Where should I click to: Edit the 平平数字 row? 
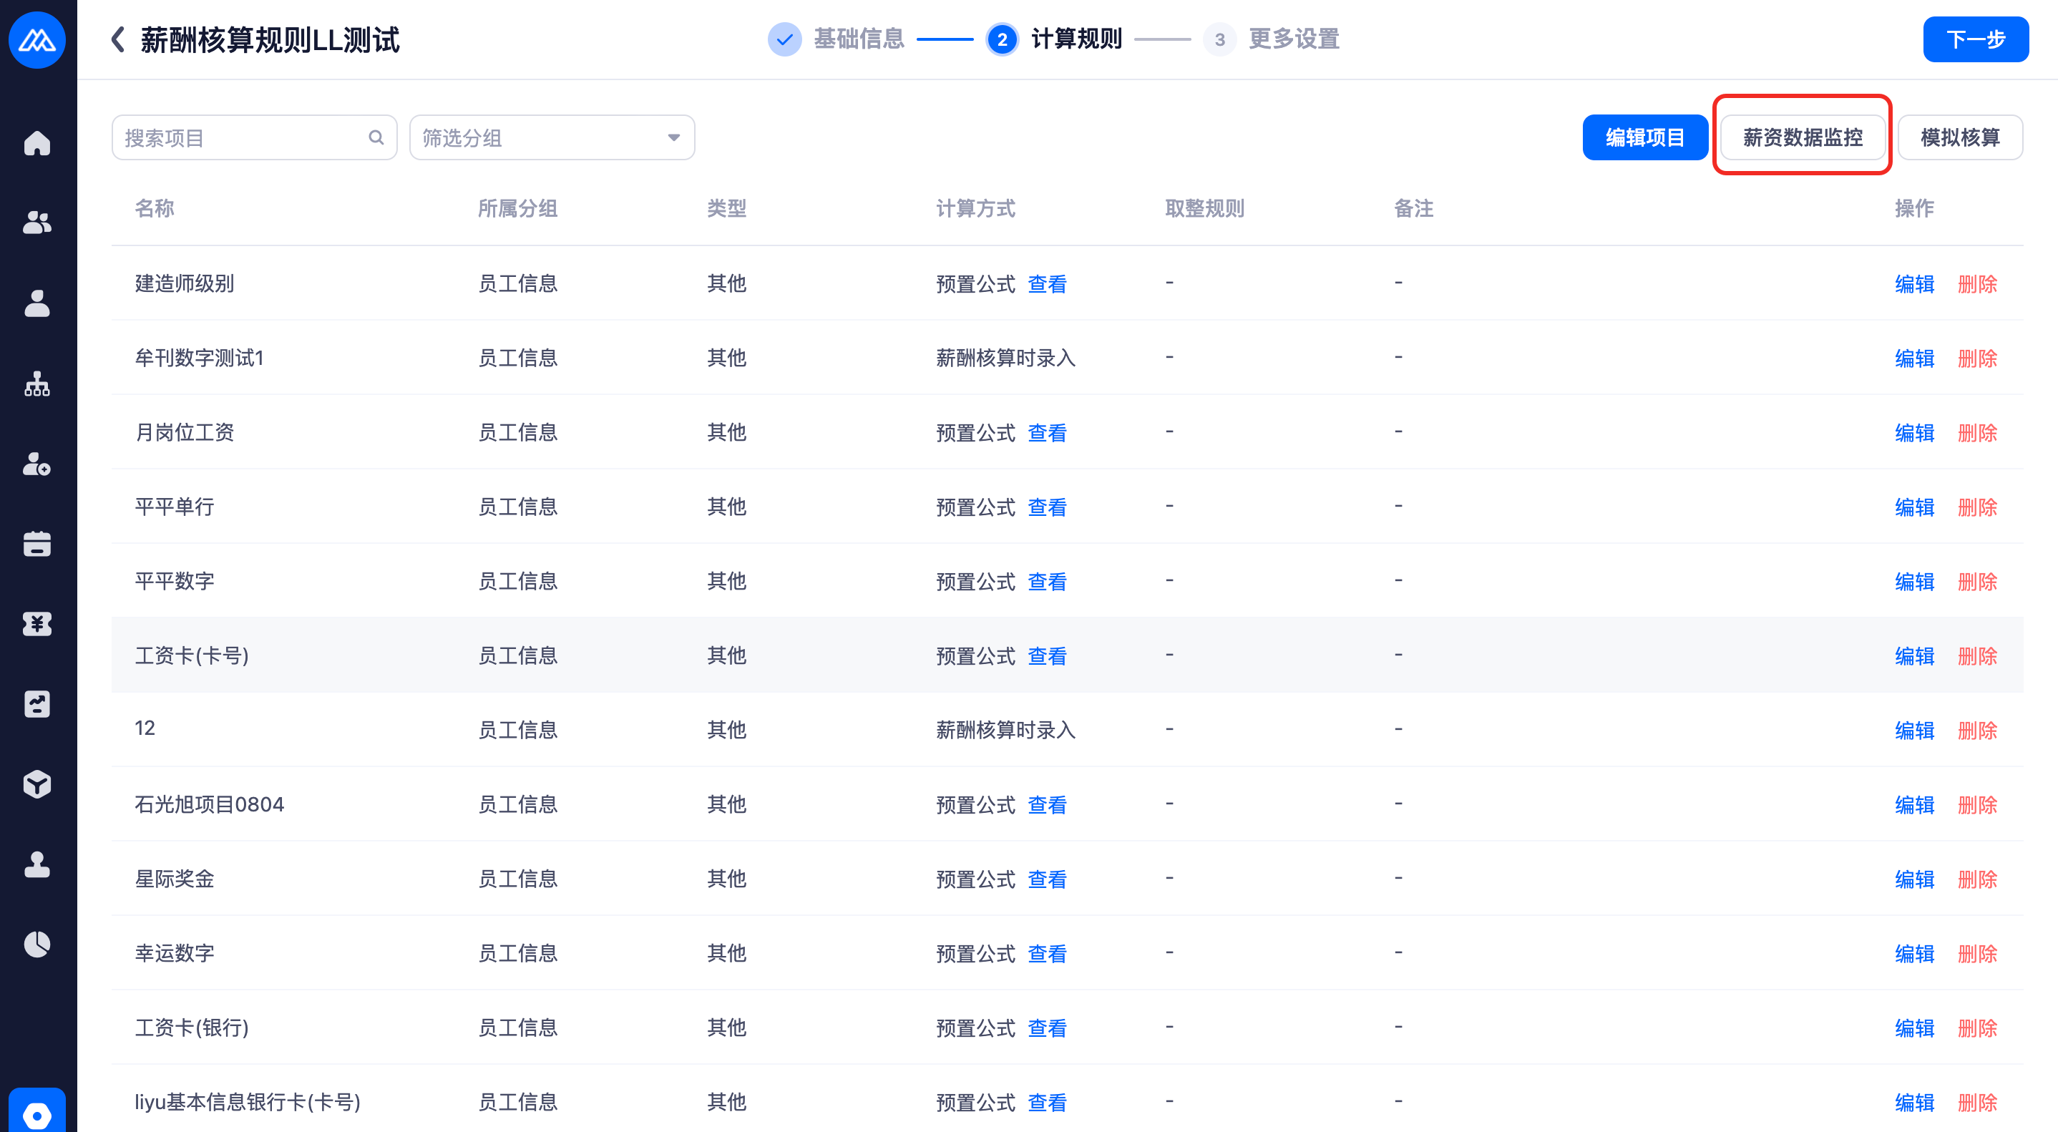[x=1914, y=581]
